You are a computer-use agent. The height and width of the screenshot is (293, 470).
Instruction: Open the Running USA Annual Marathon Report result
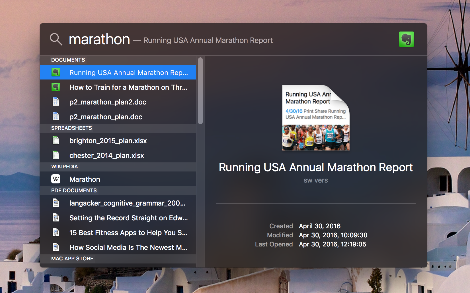[128, 72]
